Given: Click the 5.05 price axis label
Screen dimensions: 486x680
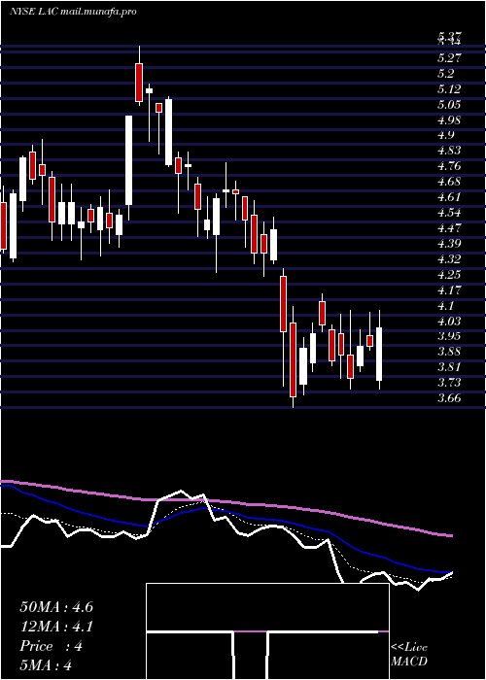Looking at the screenshot, I should (x=449, y=105).
